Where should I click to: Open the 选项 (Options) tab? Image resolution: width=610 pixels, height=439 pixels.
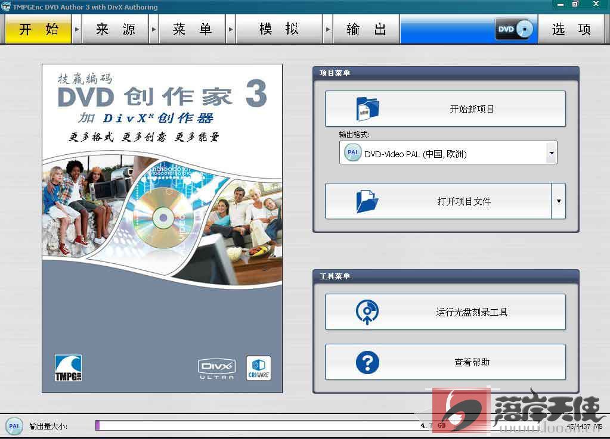tap(571, 29)
